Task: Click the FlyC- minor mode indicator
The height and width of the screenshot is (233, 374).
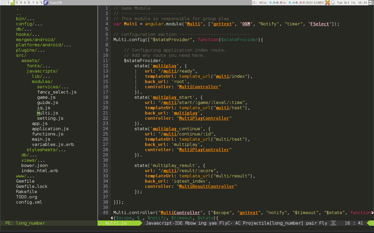Action: tap(226, 223)
